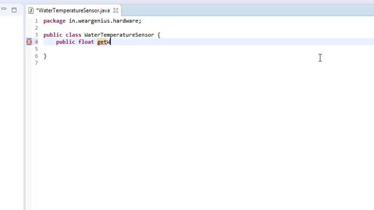
Task: Click the closing brace on line 6
Action: click(x=45, y=56)
